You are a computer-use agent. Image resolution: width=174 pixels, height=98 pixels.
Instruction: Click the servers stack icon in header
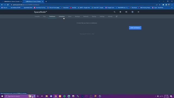(120, 12)
